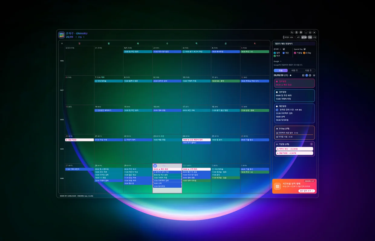Select the 이동 mode button

pos(310,37)
